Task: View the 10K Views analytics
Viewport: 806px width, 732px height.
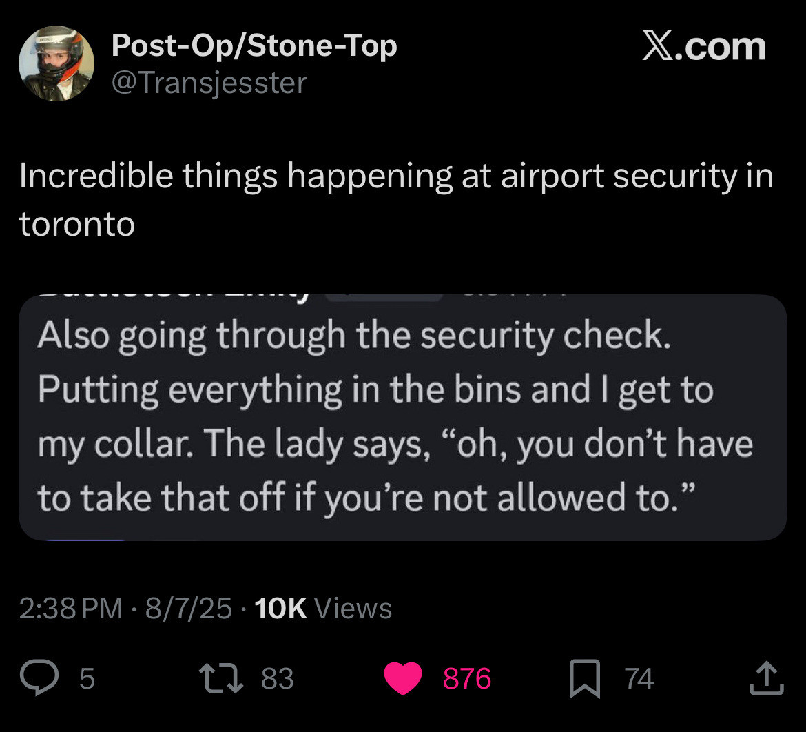Action: [x=323, y=608]
